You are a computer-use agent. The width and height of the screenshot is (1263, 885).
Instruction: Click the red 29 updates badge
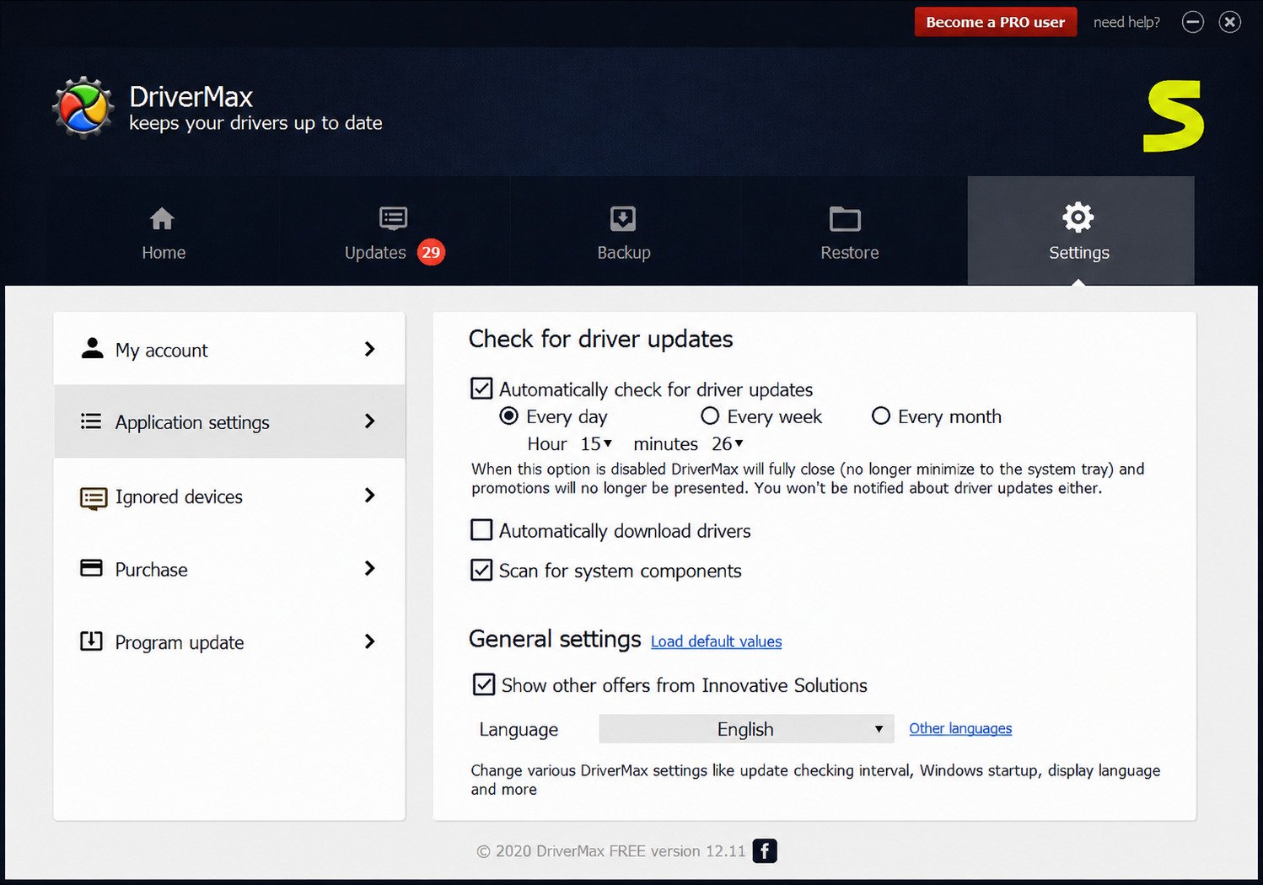point(431,252)
